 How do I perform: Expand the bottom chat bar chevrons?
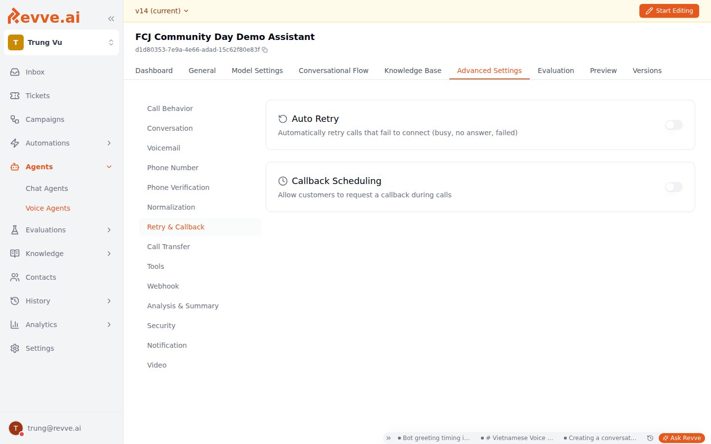(389, 438)
